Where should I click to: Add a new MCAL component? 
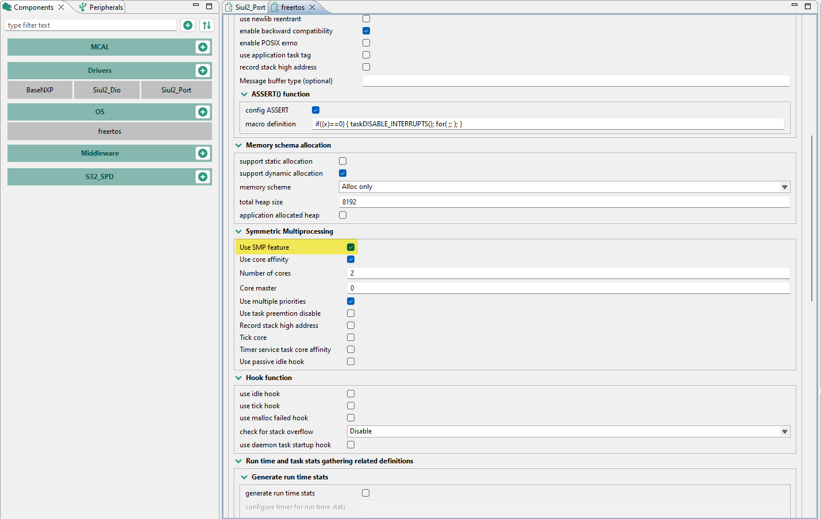click(x=202, y=47)
